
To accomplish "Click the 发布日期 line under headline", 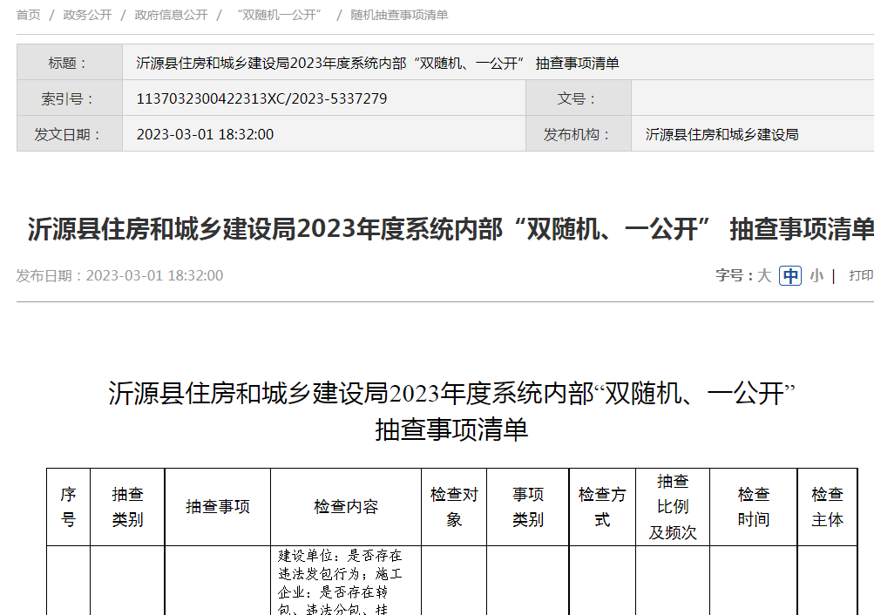I will click(x=119, y=275).
